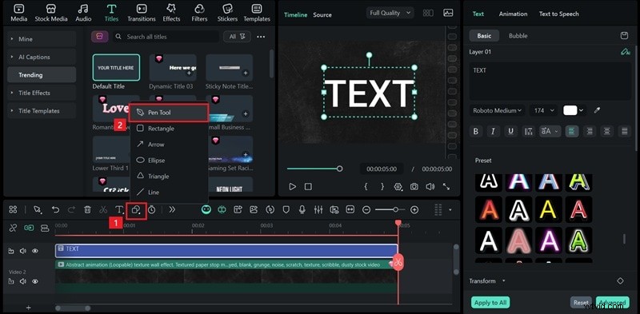Open the audio mixer icon
Viewport: 640px width, 314px height.
tap(318, 209)
